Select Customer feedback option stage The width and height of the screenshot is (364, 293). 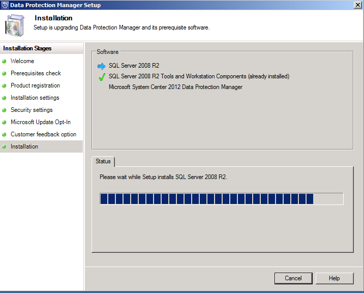(43, 134)
